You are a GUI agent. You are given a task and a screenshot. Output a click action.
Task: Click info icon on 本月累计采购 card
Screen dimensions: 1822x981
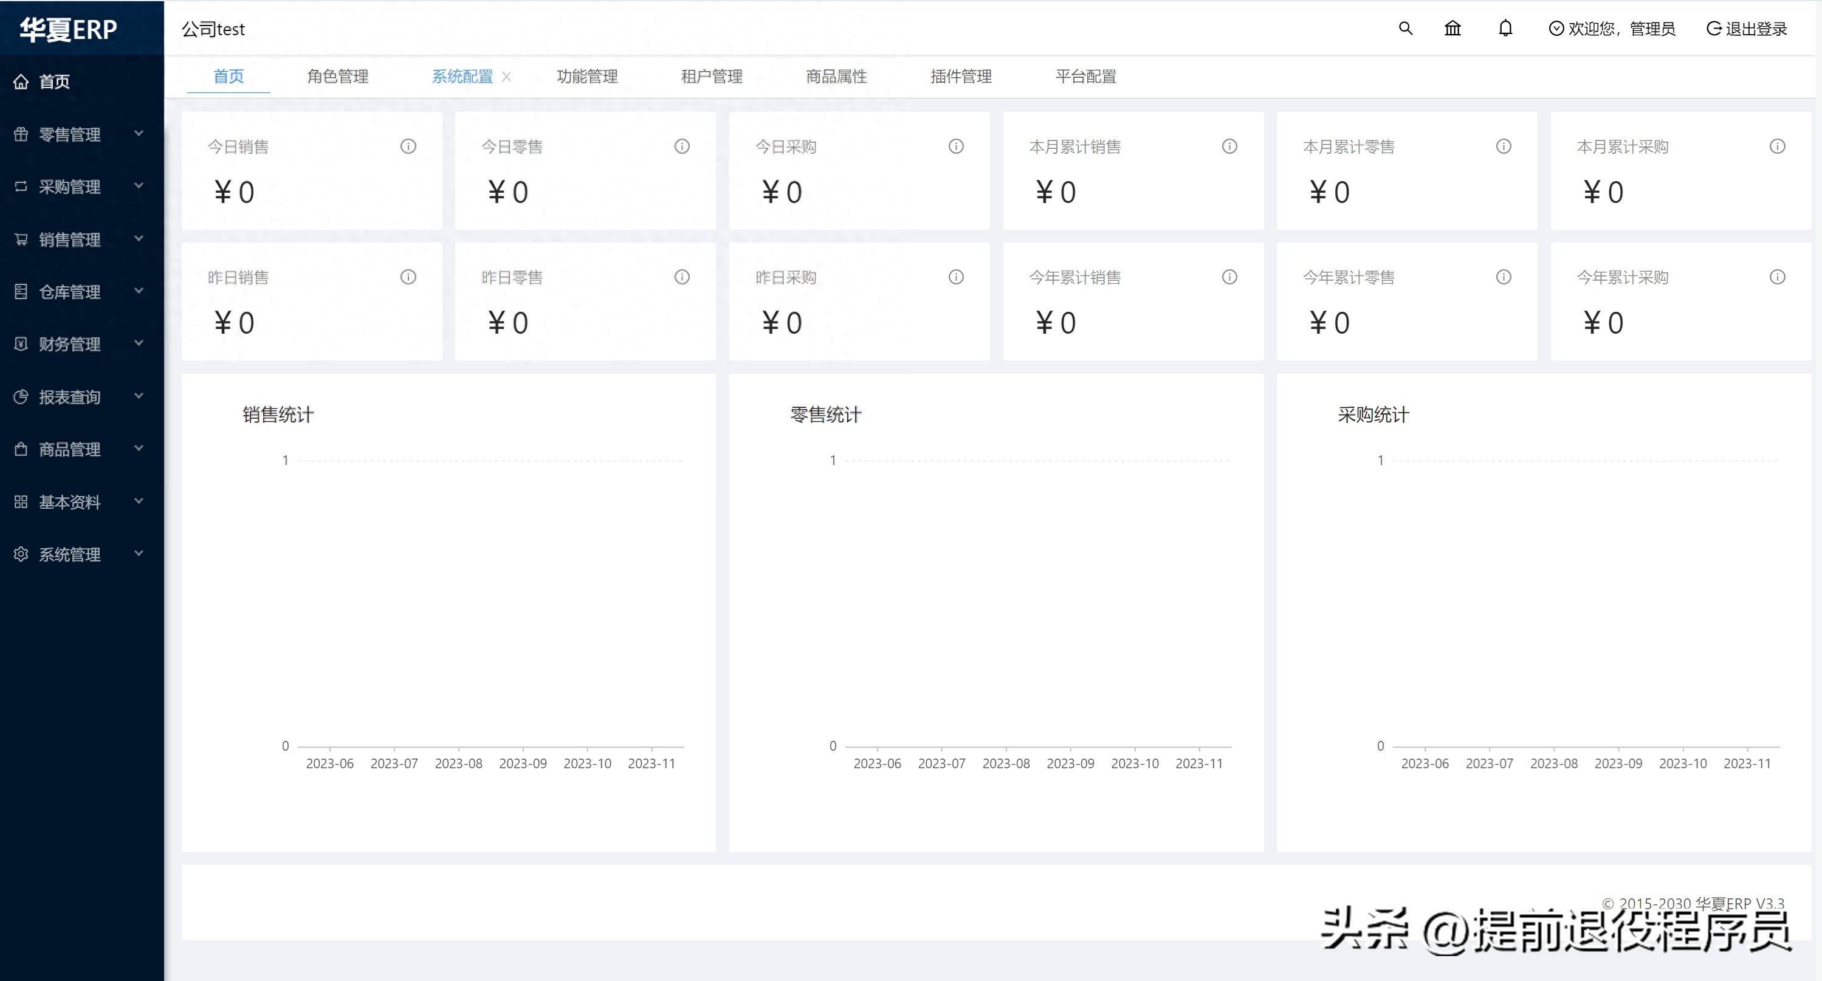(x=1777, y=146)
